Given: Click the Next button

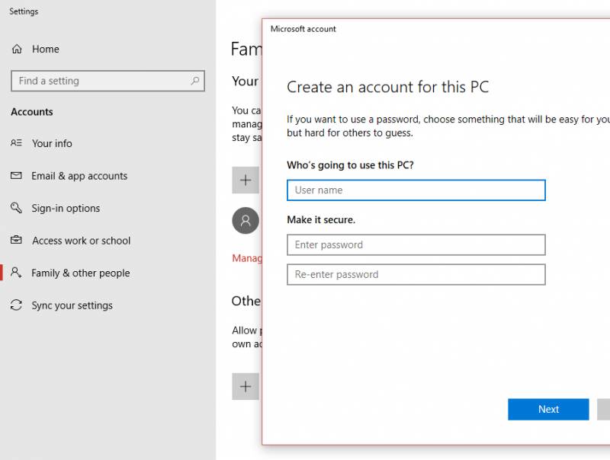Looking at the screenshot, I should pyautogui.click(x=548, y=409).
